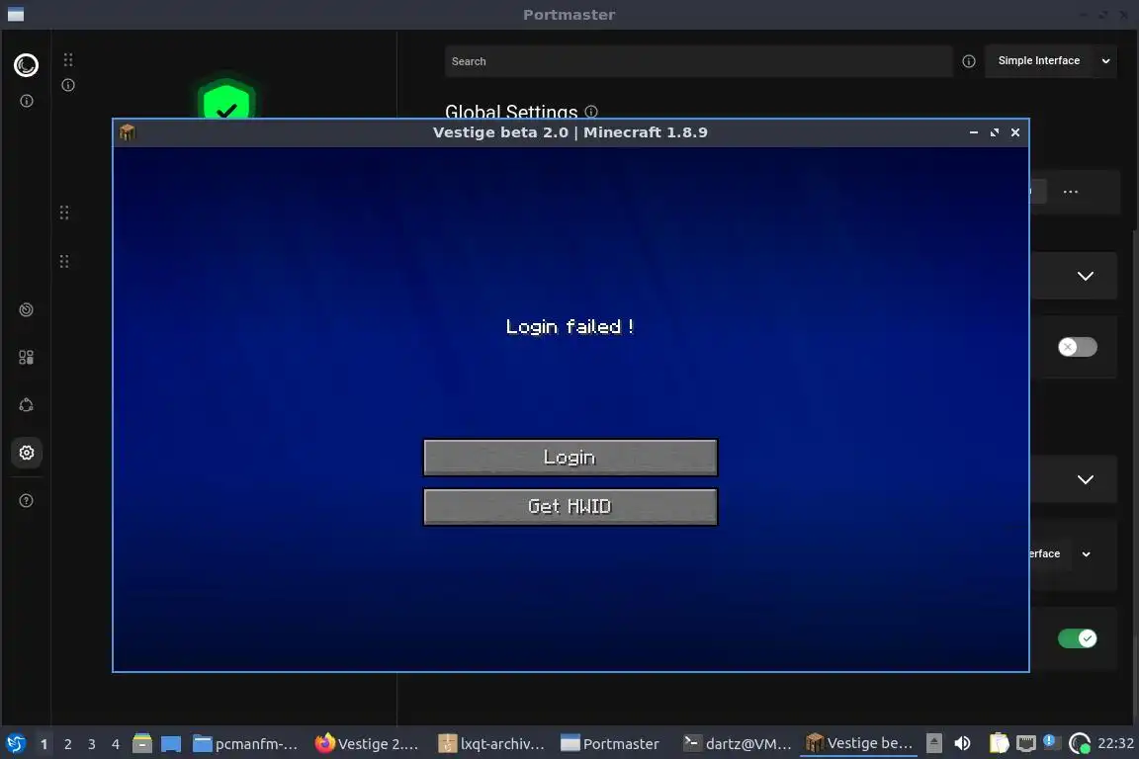Click the Portmaster tray icon beside the clock

(x=1080, y=743)
